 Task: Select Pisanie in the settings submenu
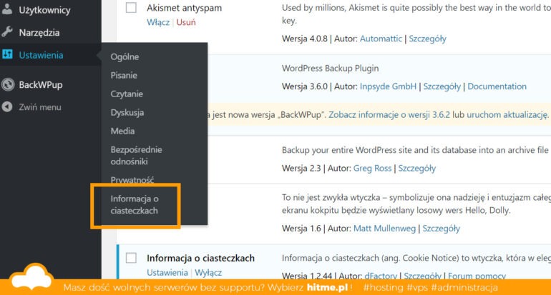click(124, 76)
